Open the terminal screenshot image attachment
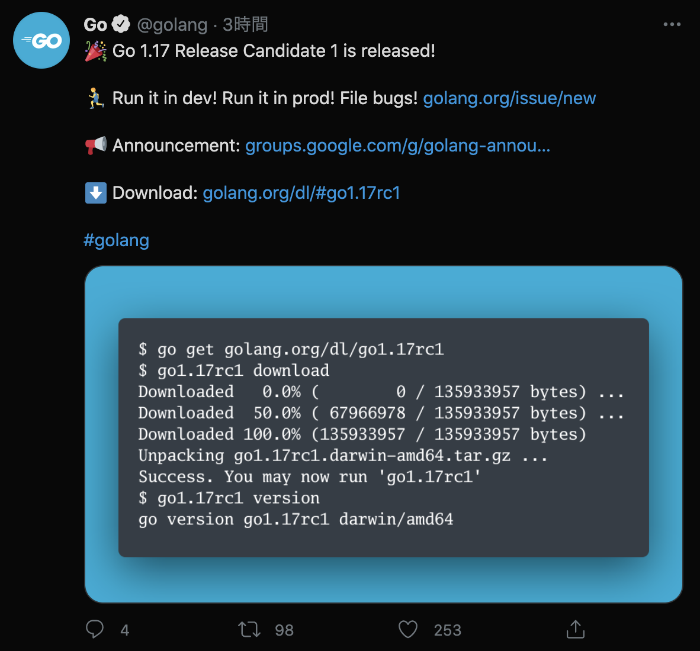 point(384,435)
